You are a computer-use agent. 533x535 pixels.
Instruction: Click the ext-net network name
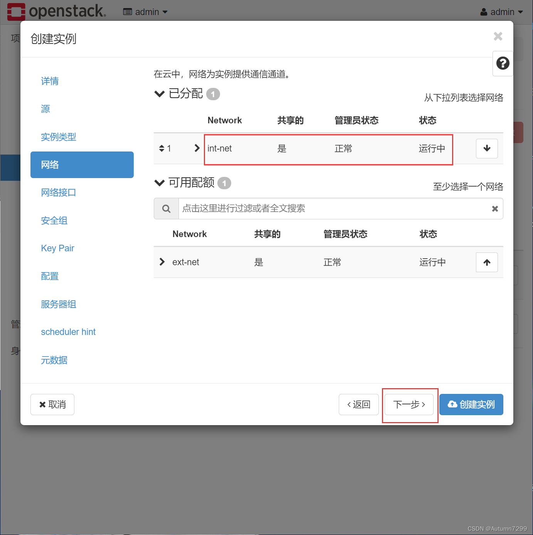[x=186, y=262]
